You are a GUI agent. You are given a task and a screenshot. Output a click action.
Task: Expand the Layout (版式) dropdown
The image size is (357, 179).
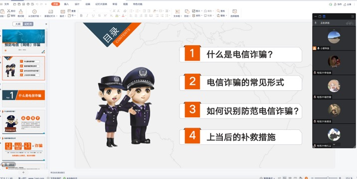[63, 16]
